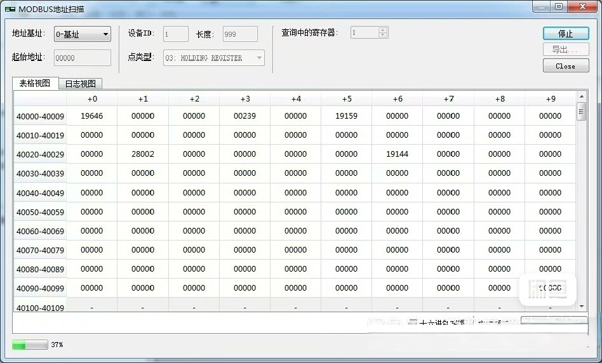Maximize the MODBUS address scan window
Screen dimensions: 602x363
(559, 7)
